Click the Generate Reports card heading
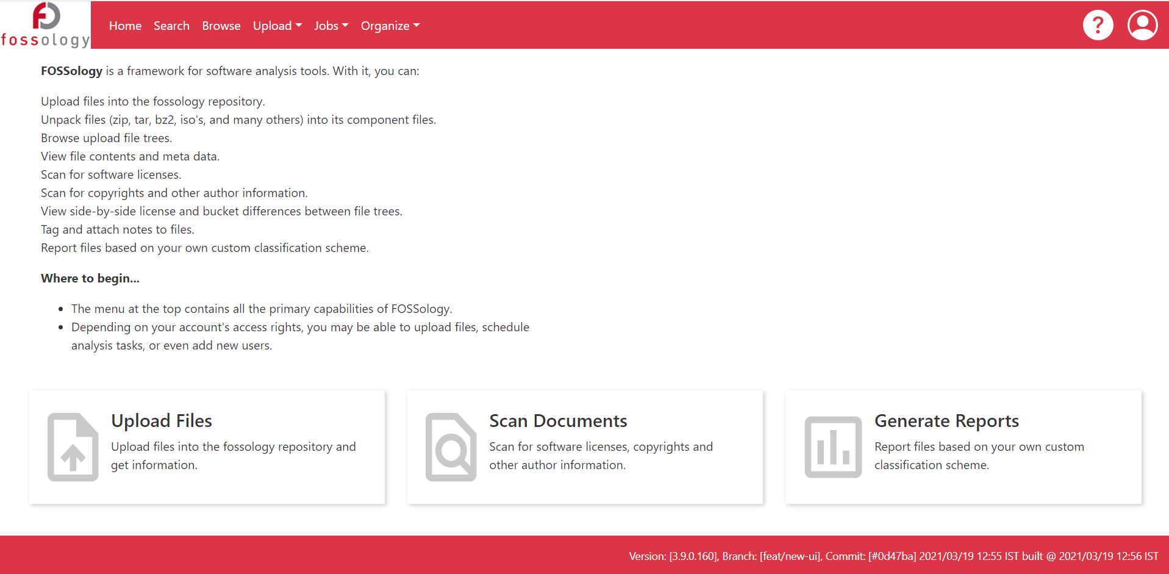The height and width of the screenshot is (574, 1169). tap(946, 421)
